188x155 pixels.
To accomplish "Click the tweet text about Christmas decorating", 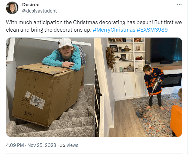I will click(x=78, y=23).
